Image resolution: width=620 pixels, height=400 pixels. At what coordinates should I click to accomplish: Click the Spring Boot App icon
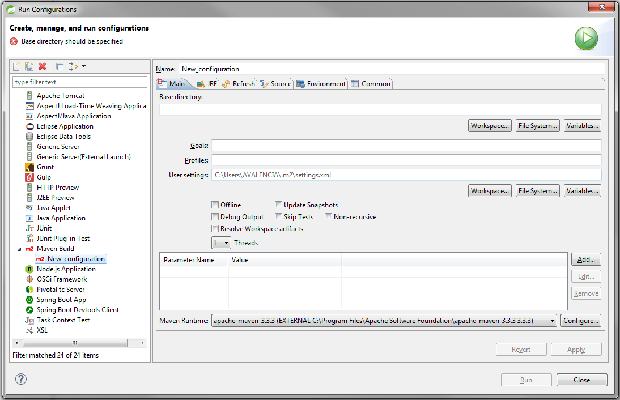pos(29,300)
